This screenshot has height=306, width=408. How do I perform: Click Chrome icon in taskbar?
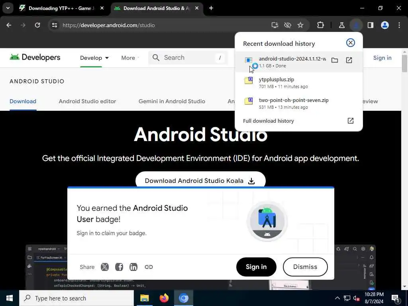pyautogui.click(x=183, y=298)
